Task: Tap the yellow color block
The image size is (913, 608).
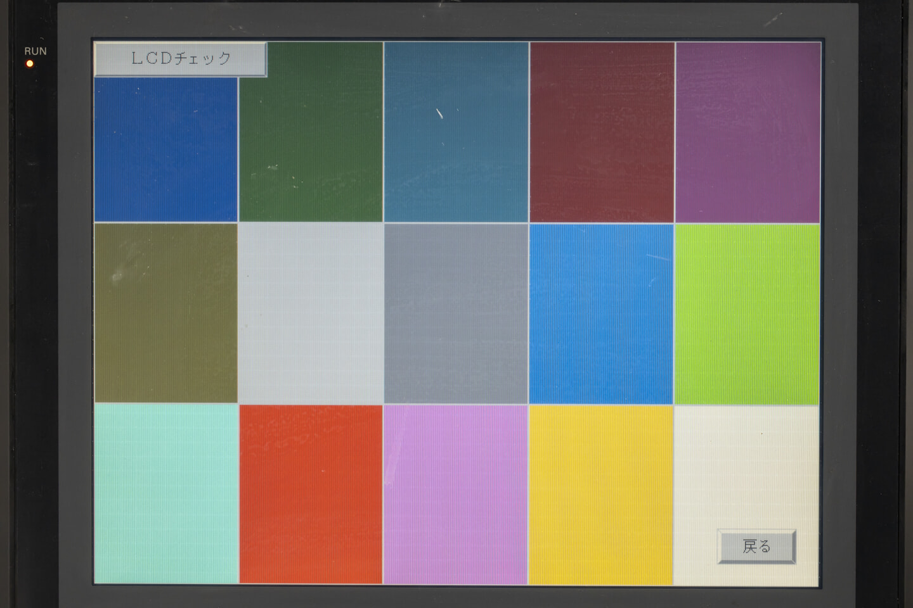Action: coord(600,493)
